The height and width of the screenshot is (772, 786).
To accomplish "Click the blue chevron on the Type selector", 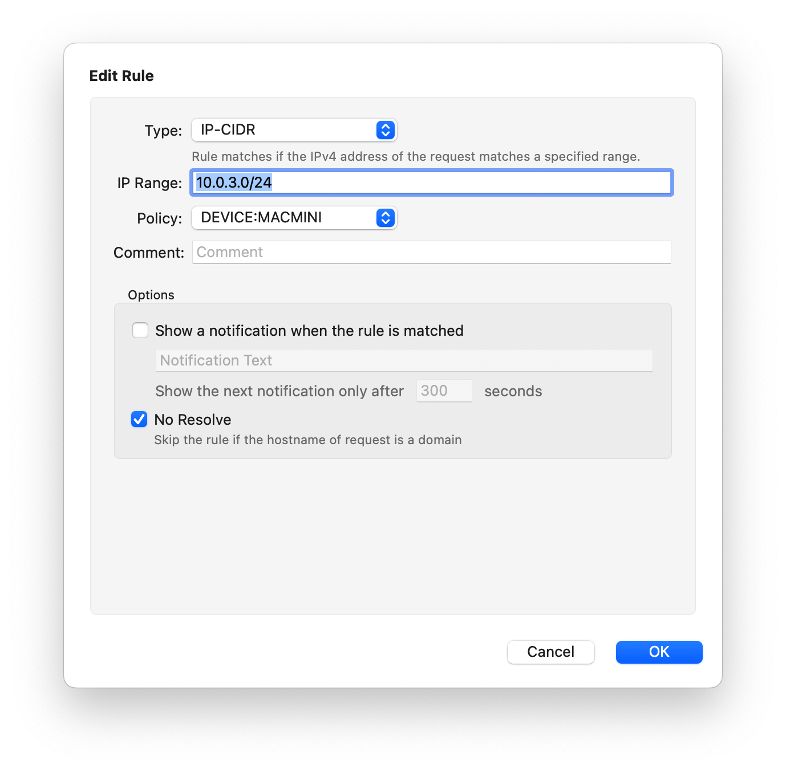I will [386, 130].
